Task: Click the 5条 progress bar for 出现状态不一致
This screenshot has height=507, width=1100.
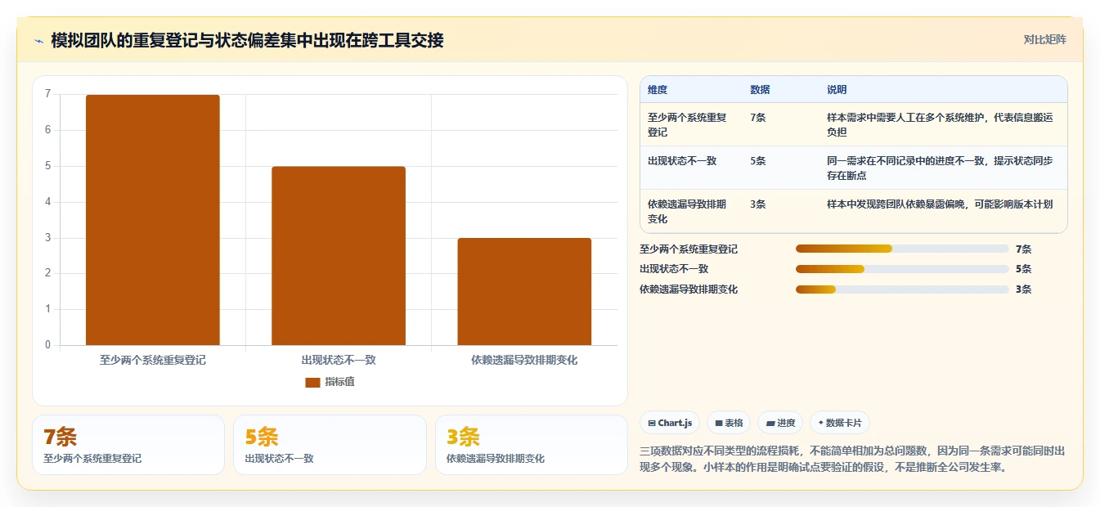Action: [x=902, y=269]
